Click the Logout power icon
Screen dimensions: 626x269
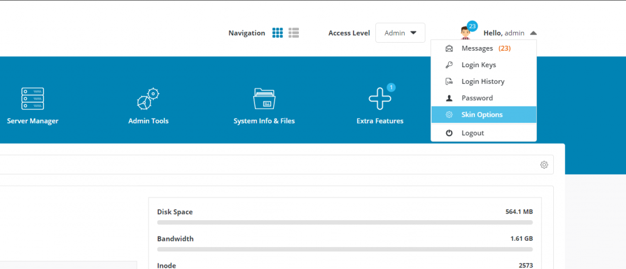[x=449, y=133]
